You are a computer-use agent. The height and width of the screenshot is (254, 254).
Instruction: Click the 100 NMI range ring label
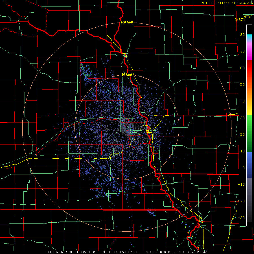tap(127, 22)
